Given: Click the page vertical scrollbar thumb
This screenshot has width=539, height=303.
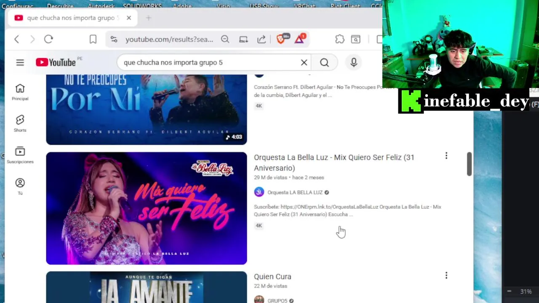Looking at the screenshot, I should (469, 164).
